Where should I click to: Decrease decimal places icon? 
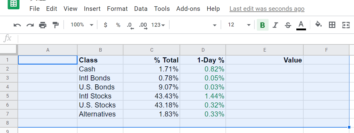[x=130, y=25]
